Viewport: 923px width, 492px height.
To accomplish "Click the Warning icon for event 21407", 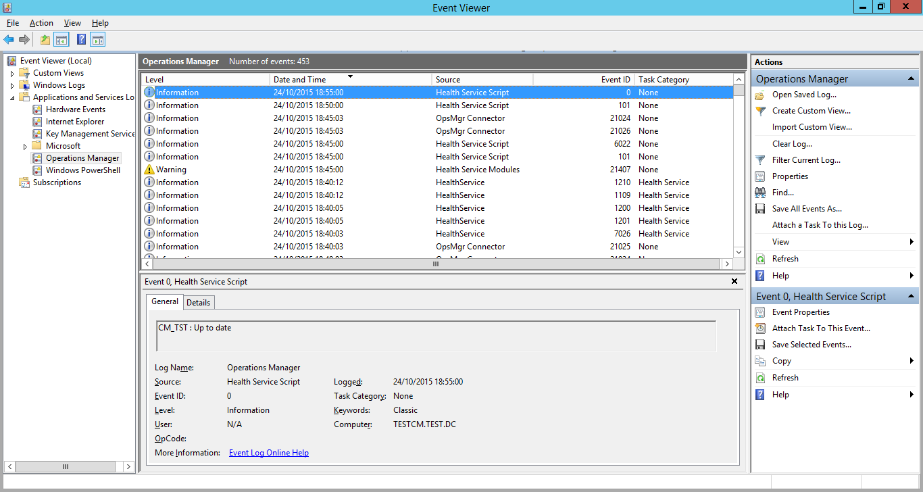I will coord(149,170).
